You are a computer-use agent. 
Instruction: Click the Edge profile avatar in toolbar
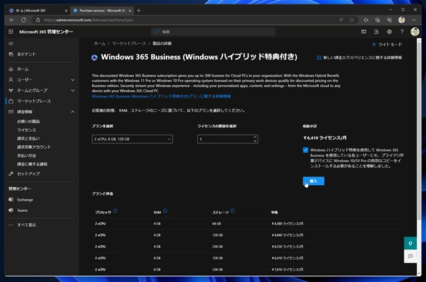pos(401,20)
